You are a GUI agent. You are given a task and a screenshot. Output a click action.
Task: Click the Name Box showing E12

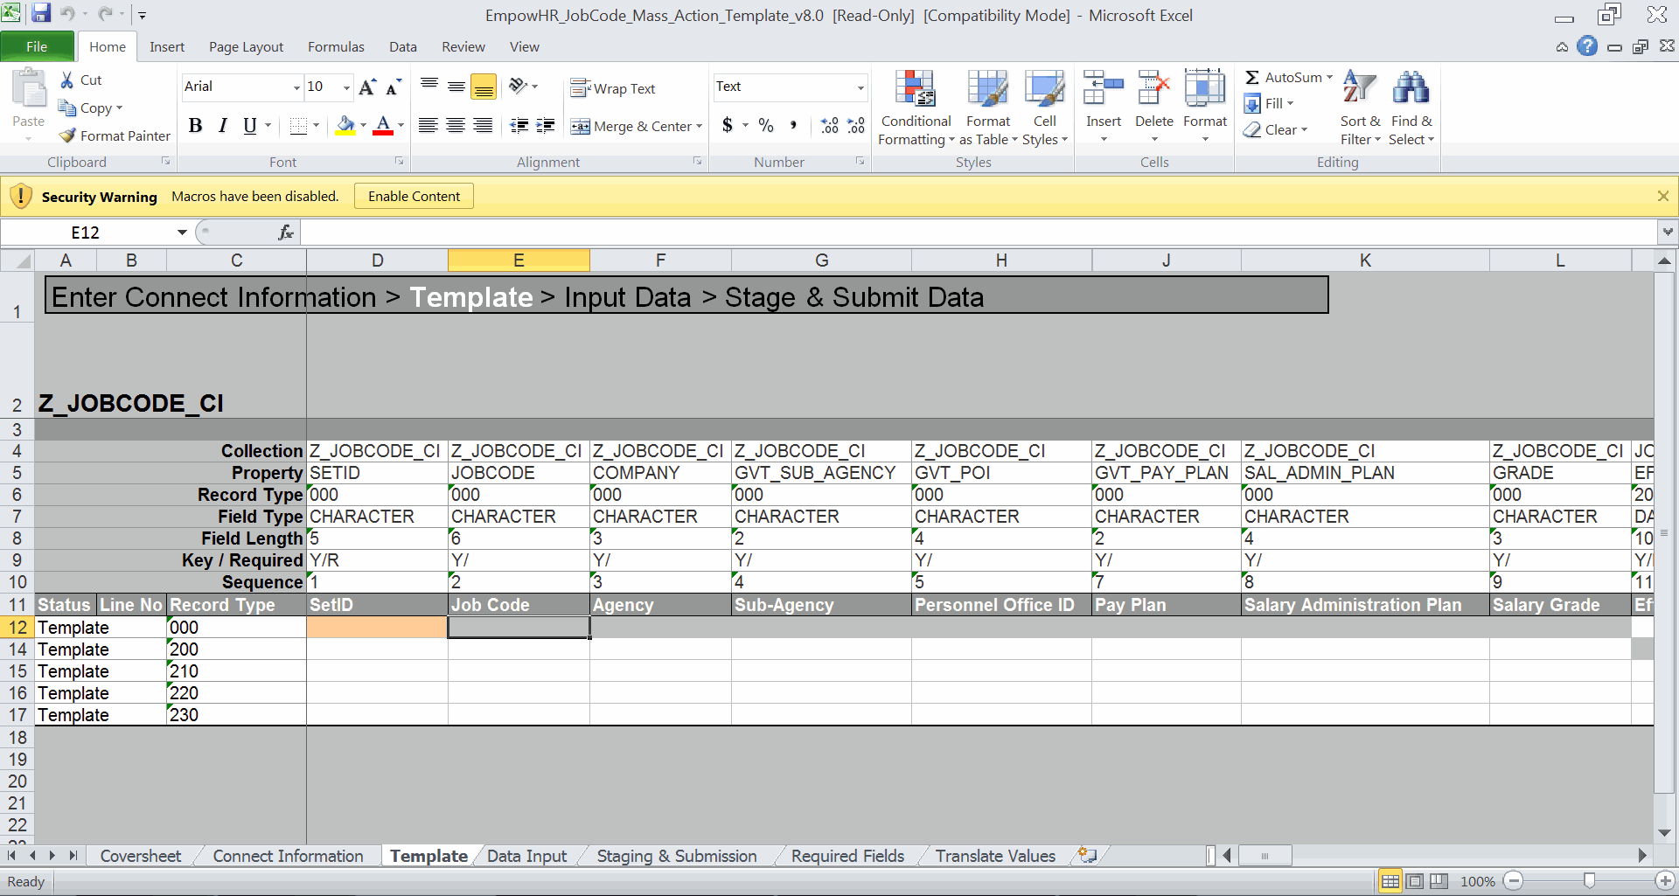click(86, 233)
